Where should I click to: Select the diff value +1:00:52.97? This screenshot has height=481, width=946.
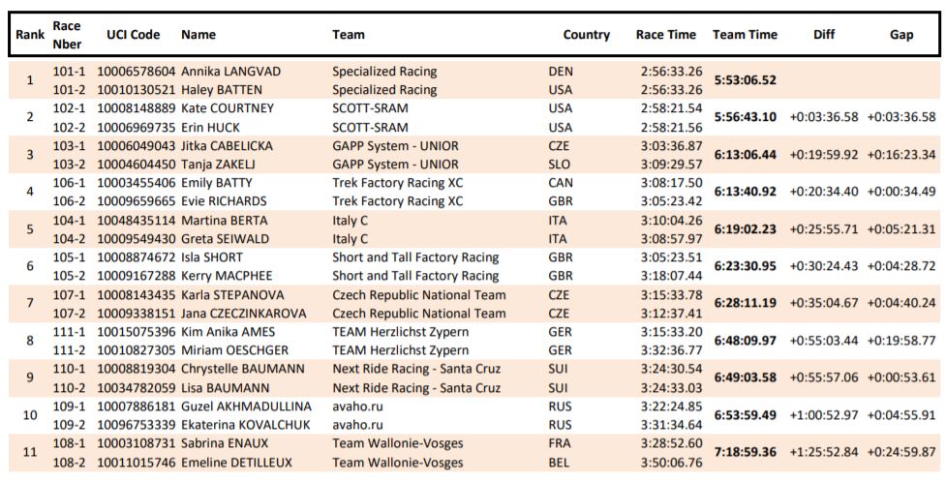(824, 416)
